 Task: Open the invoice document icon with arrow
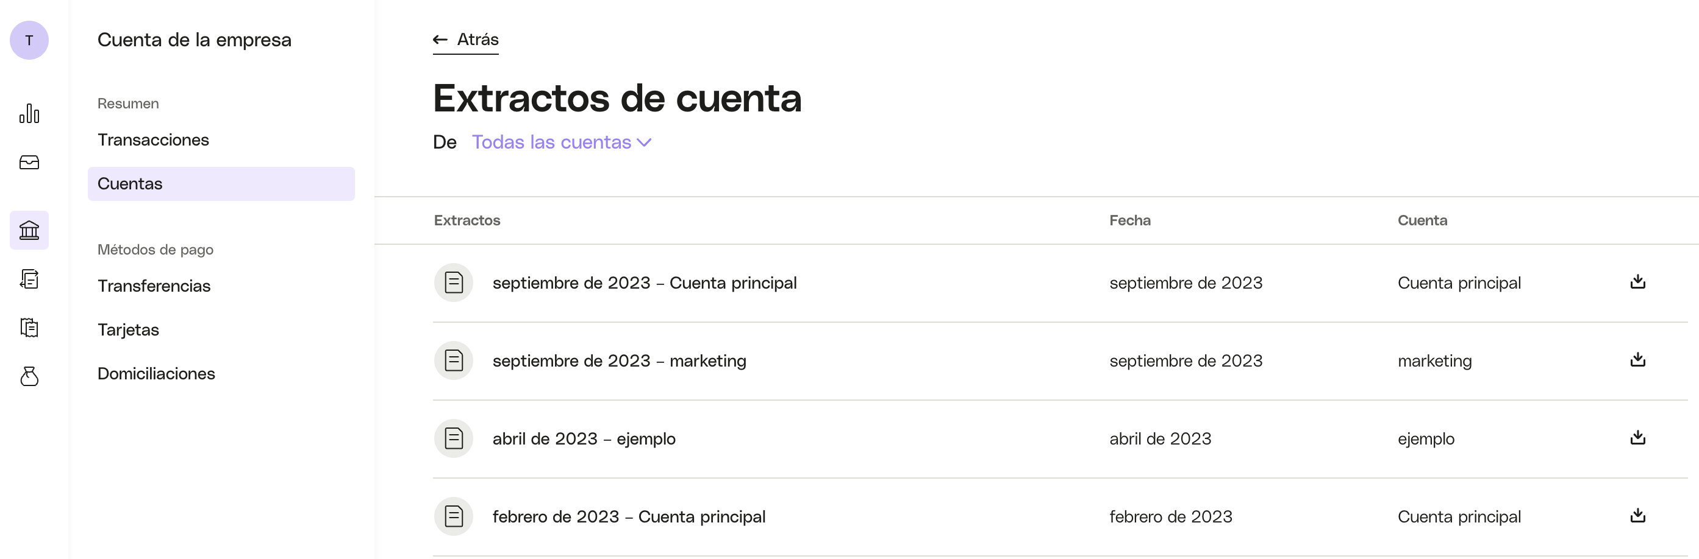coord(29,279)
